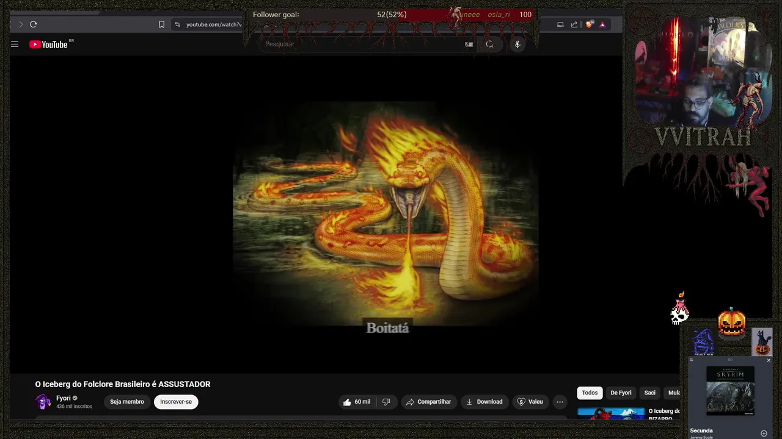Click the browser share icon in toolbar
782x439 pixels.
click(x=574, y=24)
